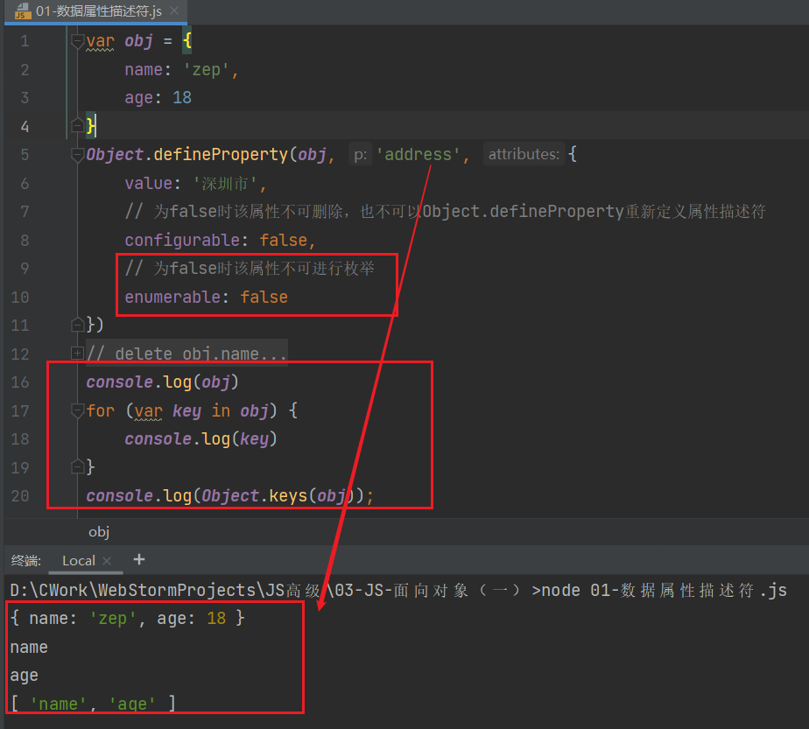Image resolution: width=809 pixels, height=729 pixels.
Task: Click the obj breadcrumb below the editor
Action: [99, 531]
